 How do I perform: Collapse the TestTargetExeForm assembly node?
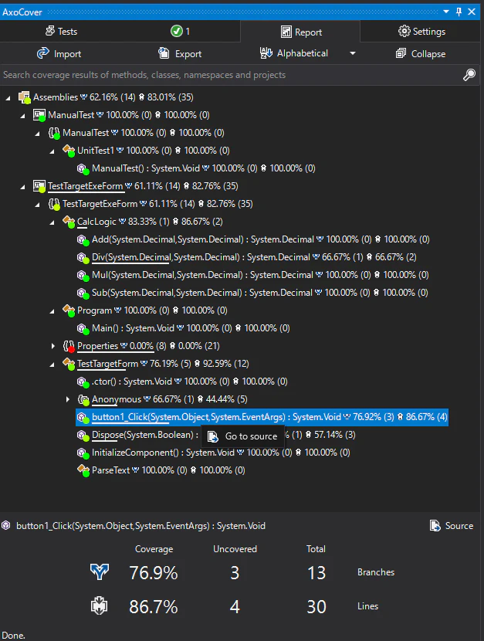(23, 186)
